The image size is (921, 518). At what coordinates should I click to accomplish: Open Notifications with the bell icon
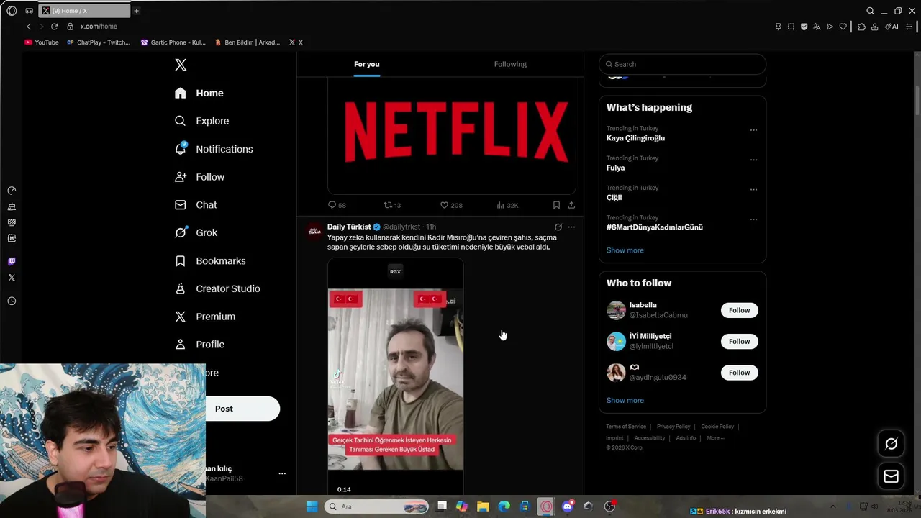[x=214, y=149]
